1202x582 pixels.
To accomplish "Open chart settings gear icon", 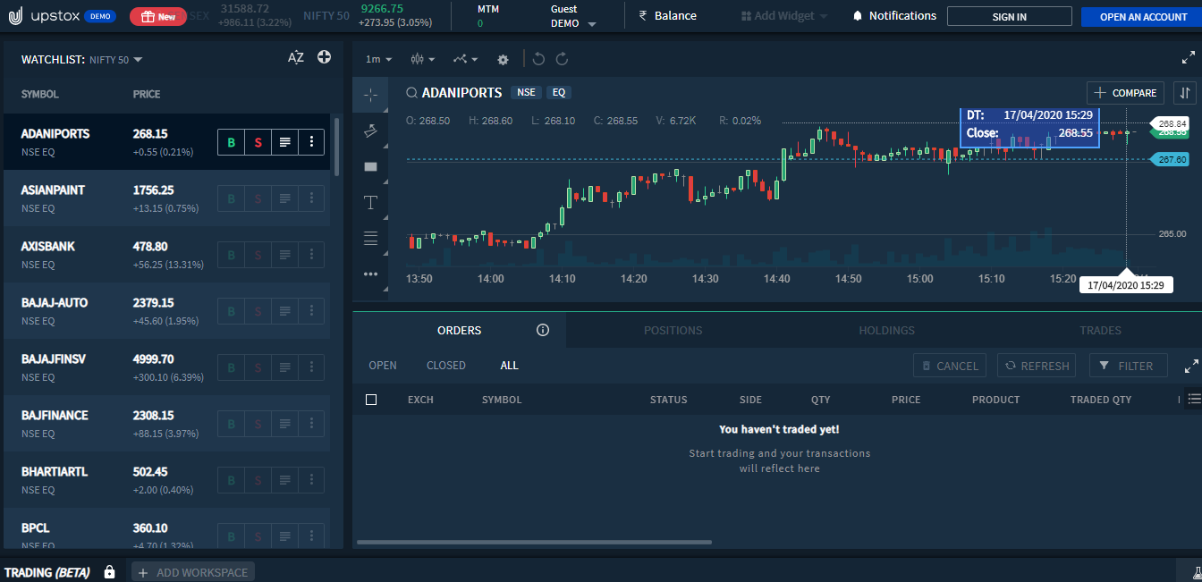I will 503,59.
